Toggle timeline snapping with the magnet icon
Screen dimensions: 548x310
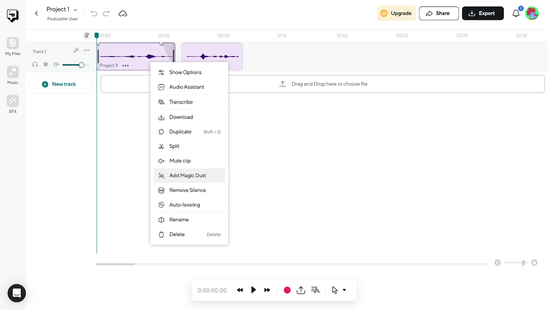[x=87, y=36]
